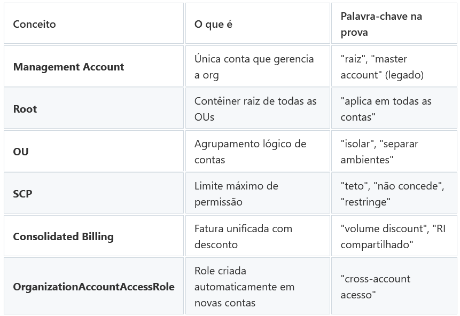Click 'Única conta que gerencia a org' text
460x316 pixels.
click(254, 67)
